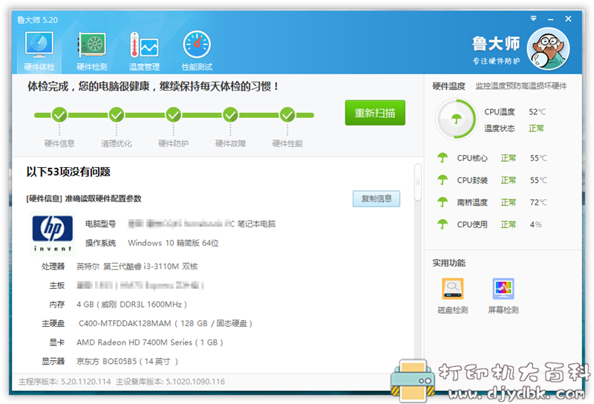Open the 温度管理 tab
The height and width of the screenshot is (404, 594).
pyautogui.click(x=144, y=52)
